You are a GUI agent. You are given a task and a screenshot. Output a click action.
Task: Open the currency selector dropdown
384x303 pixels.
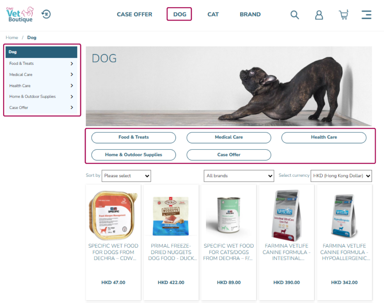(x=341, y=176)
